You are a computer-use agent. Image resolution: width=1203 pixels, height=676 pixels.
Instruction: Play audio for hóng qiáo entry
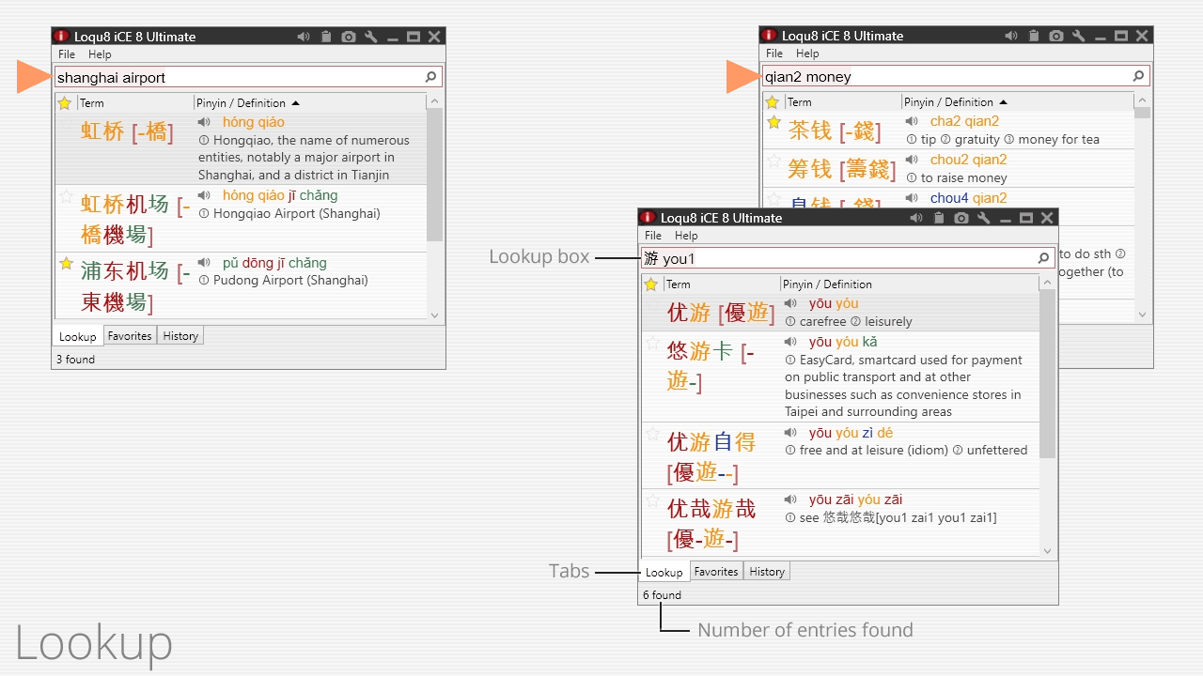point(204,122)
